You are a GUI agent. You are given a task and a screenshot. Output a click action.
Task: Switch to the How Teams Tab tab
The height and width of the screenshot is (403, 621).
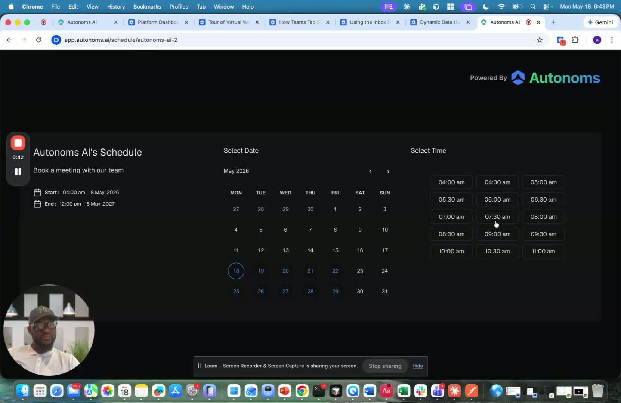299,22
